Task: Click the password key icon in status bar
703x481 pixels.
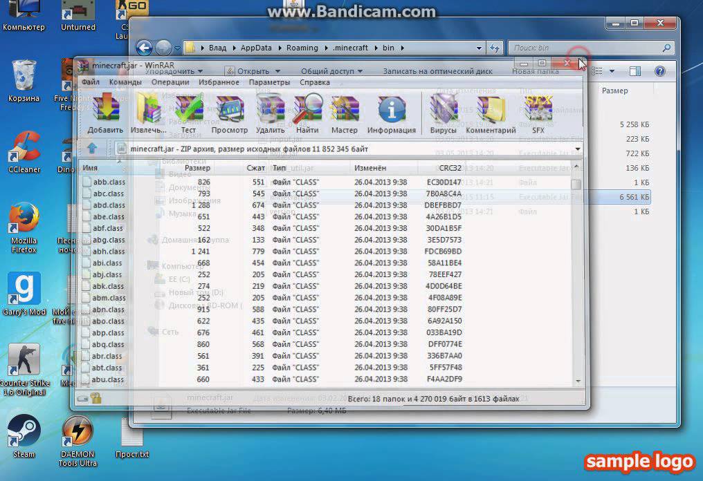Action: pos(96,398)
